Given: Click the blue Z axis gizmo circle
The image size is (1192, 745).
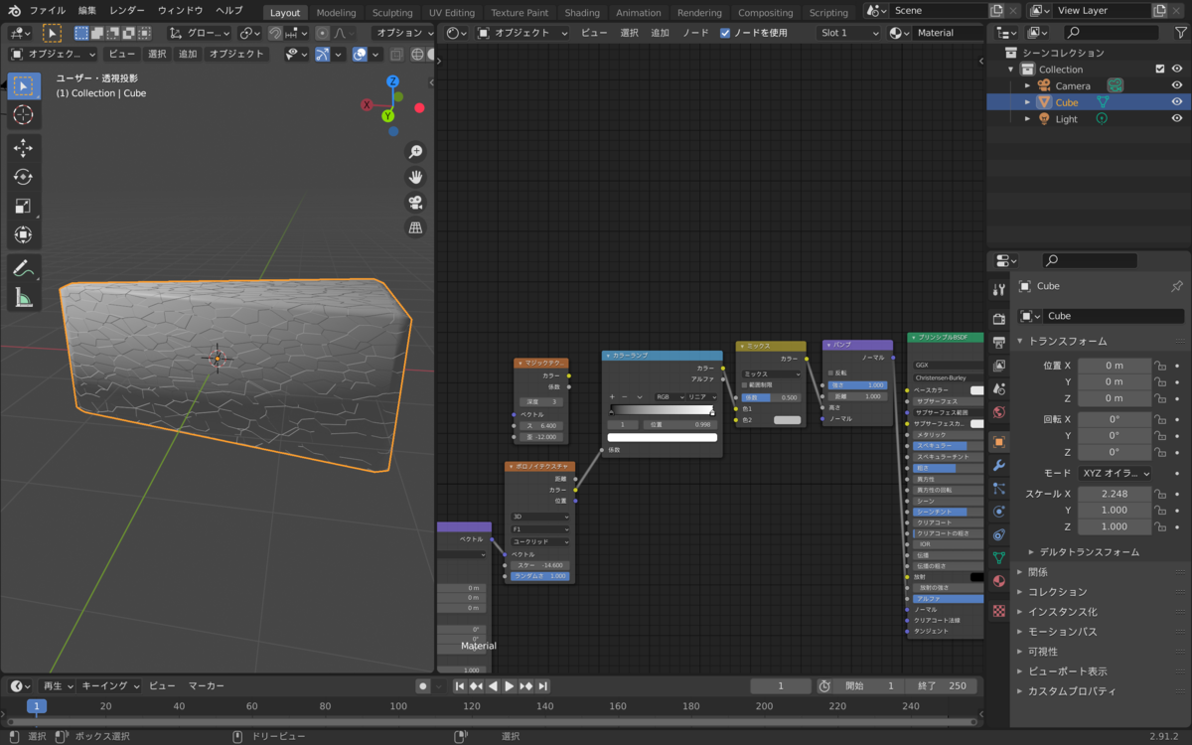Looking at the screenshot, I should pyautogui.click(x=393, y=81).
